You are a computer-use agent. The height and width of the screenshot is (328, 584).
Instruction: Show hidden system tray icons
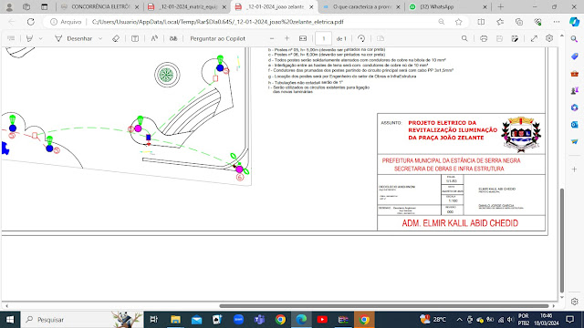click(460, 320)
